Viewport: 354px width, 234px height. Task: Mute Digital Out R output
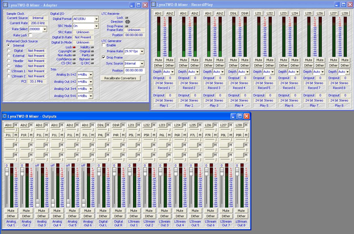click(x=118, y=211)
